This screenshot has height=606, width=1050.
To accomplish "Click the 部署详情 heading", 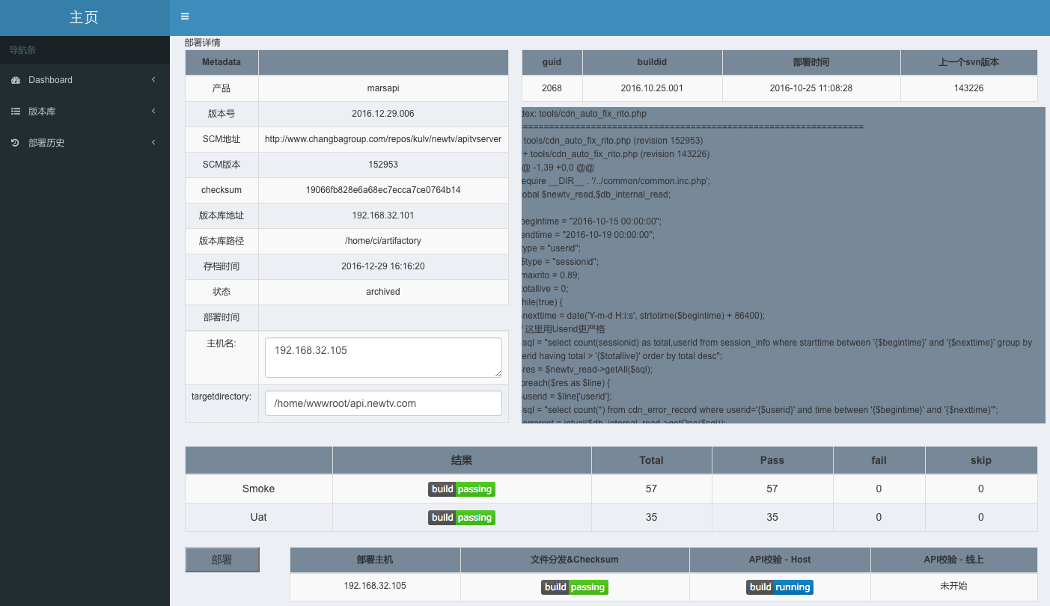I will coord(203,43).
